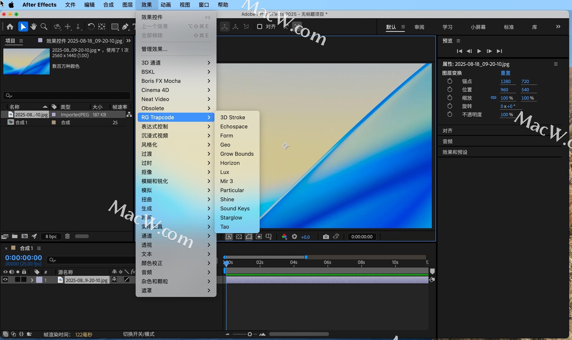This screenshot has height=340, width=572.
Task: Expand the 3D 通道 submenu
Action: coord(176,63)
